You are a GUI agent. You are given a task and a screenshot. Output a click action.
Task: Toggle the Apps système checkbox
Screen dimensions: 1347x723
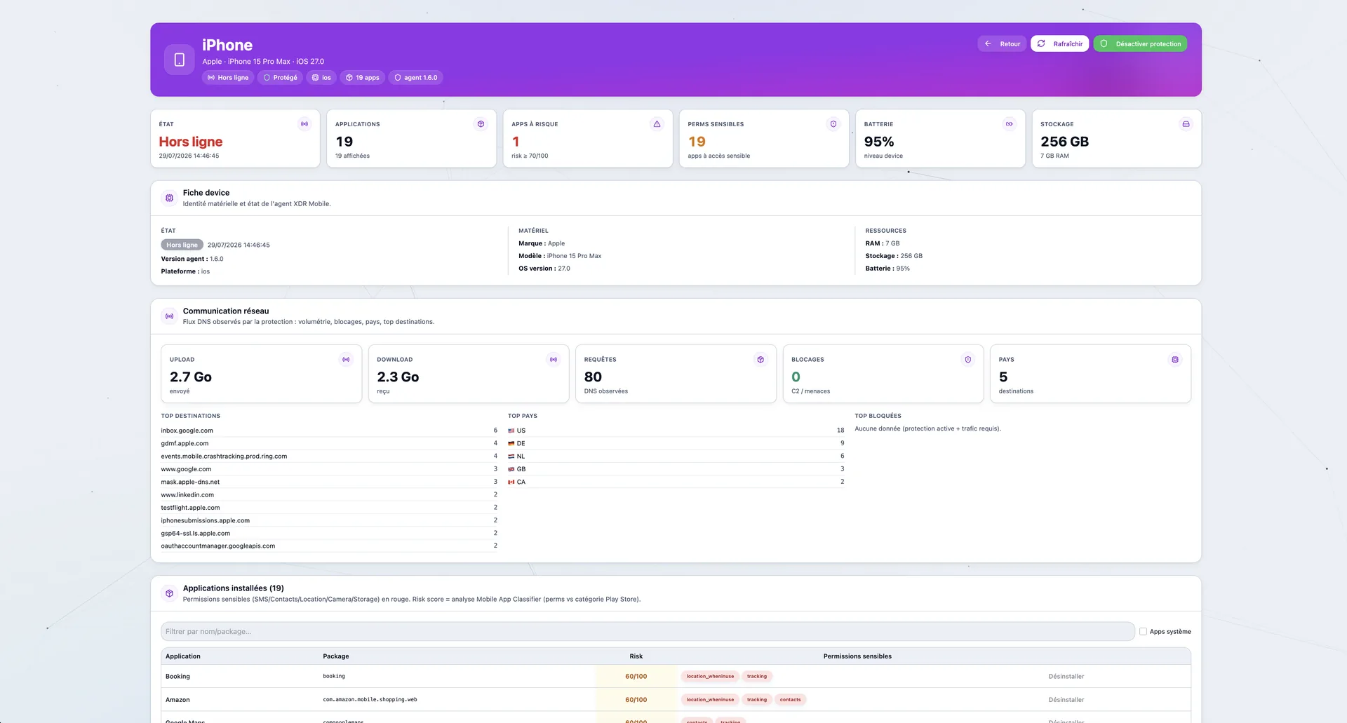click(x=1144, y=631)
